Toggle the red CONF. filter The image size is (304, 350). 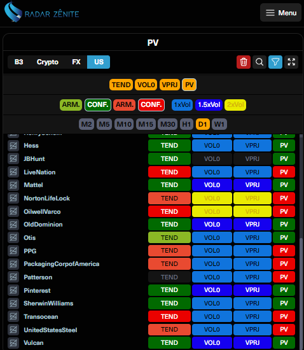[x=151, y=105]
